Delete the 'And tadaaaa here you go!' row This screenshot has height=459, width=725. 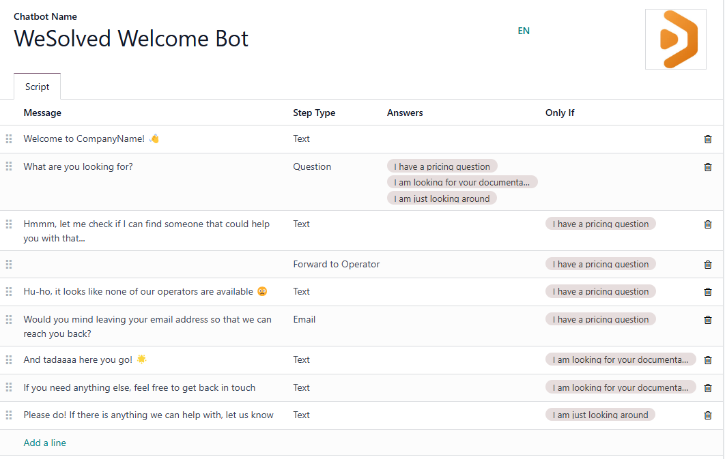pyautogui.click(x=707, y=360)
